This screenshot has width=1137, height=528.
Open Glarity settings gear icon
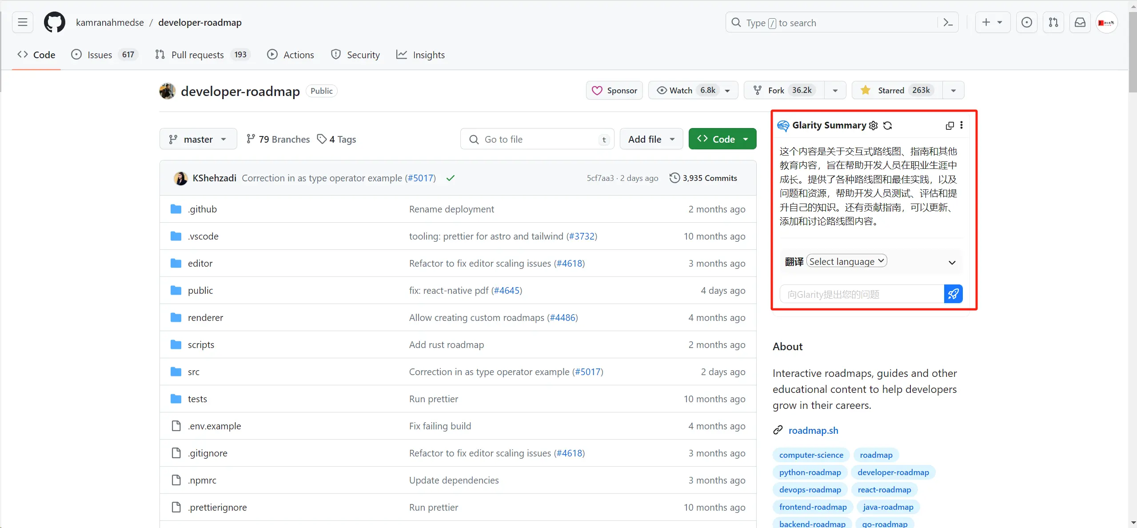tap(873, 126)
